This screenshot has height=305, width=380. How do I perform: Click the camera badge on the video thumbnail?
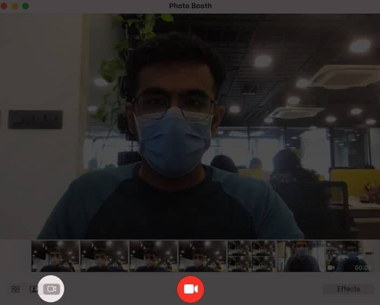(331, 268)
